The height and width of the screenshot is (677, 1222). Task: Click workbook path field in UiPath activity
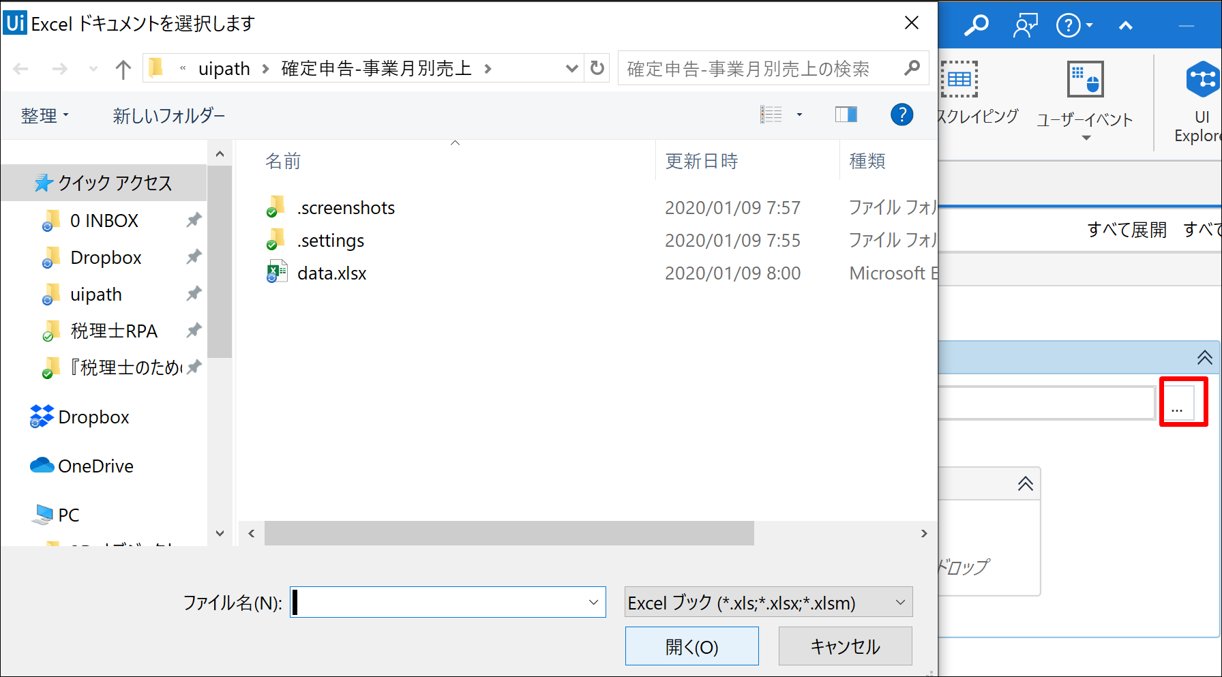tap(1046, 402)
